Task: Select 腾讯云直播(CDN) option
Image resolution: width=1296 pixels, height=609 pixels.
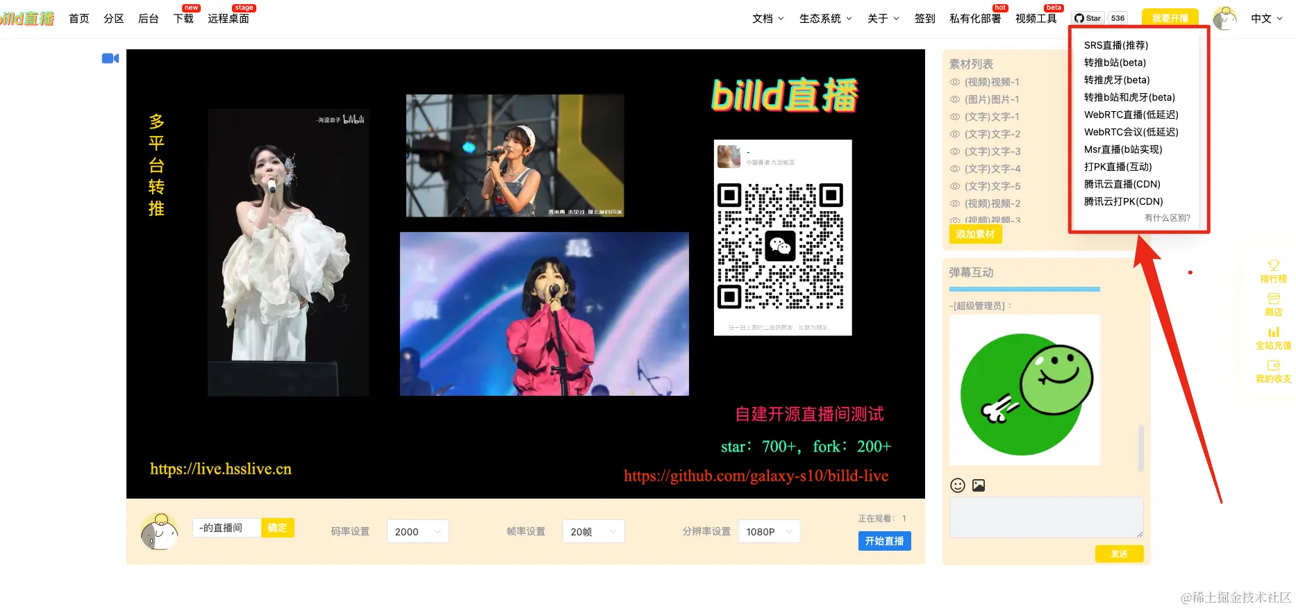Action: (x=1122, y=184)
